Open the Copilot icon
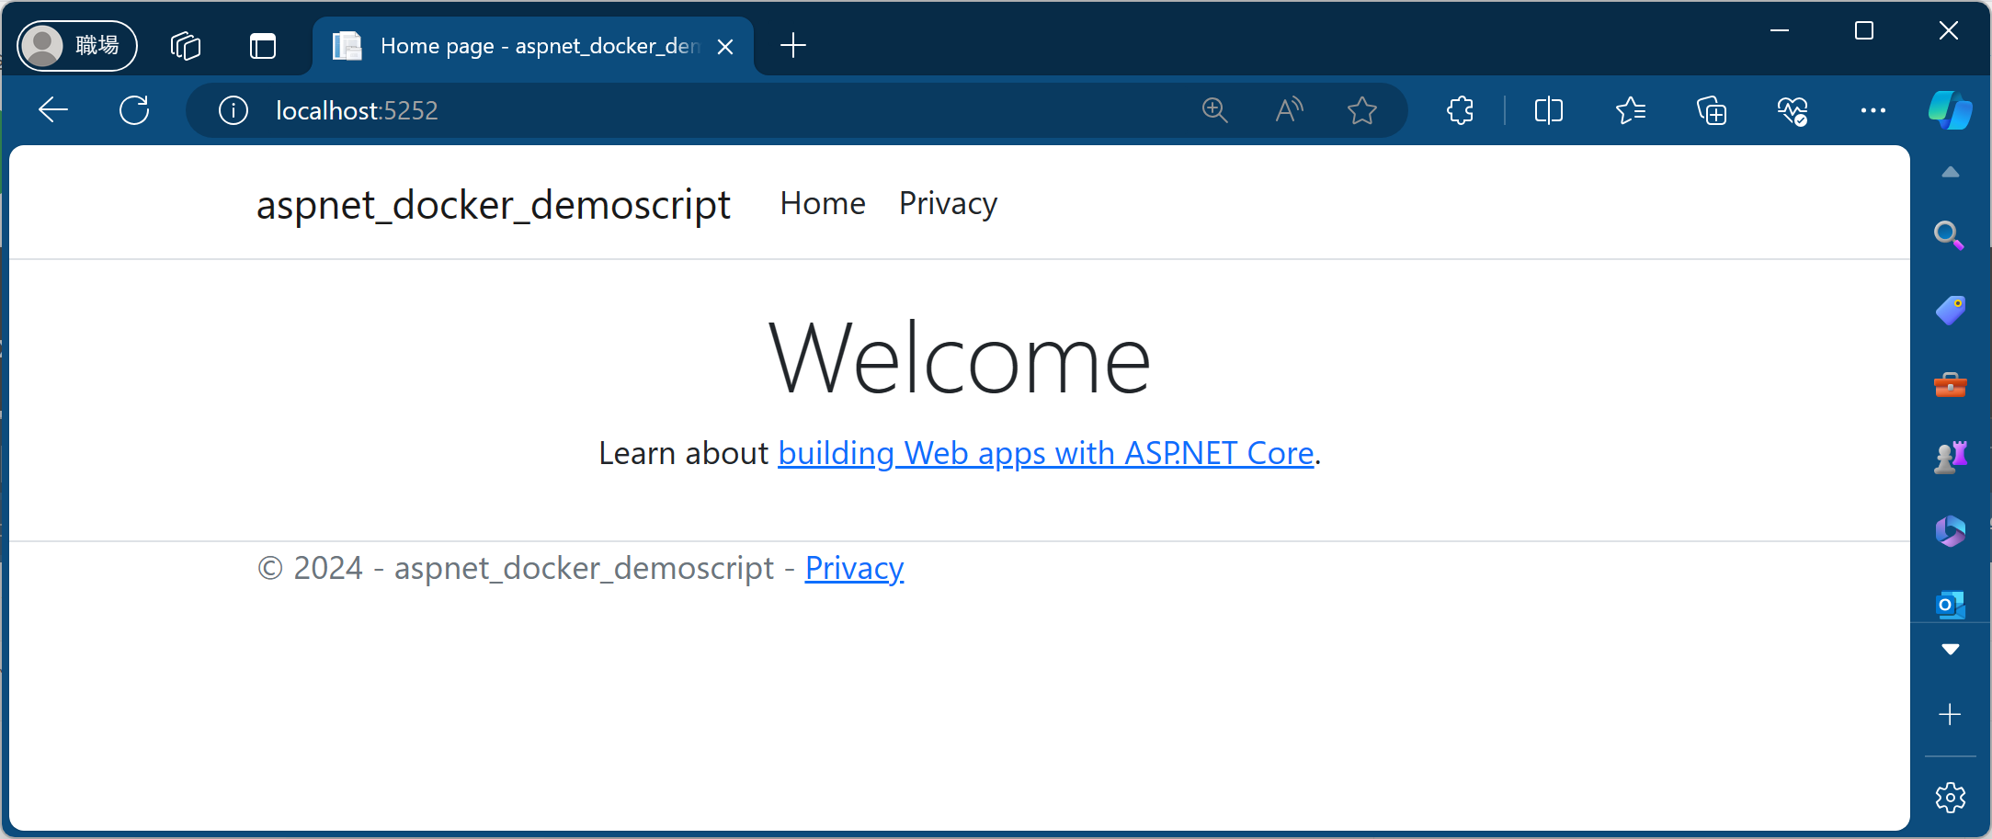 1950,110
